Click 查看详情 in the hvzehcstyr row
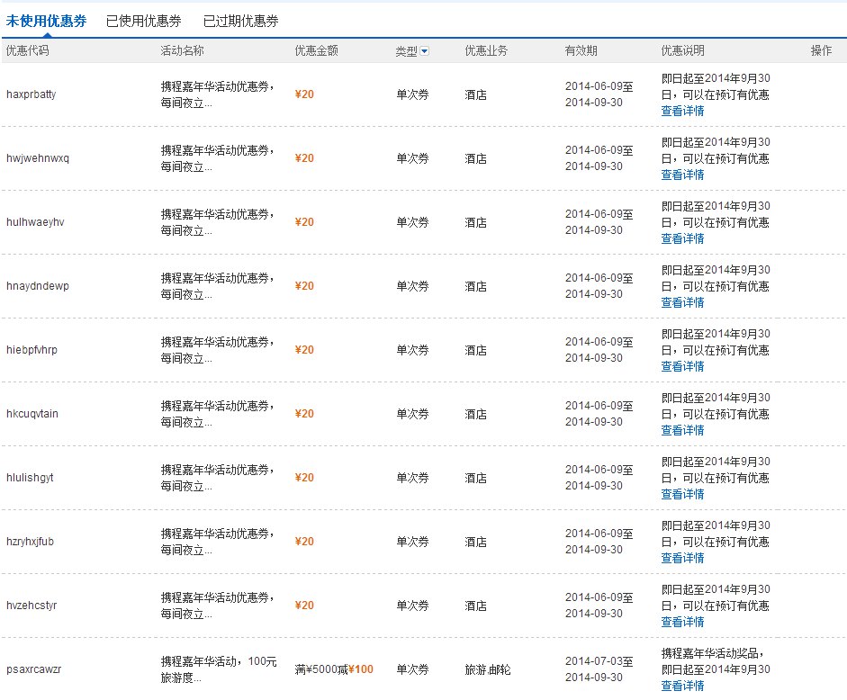Image resolution: width=847 pixels, height=700 pixels. click(x=682, y=622)
